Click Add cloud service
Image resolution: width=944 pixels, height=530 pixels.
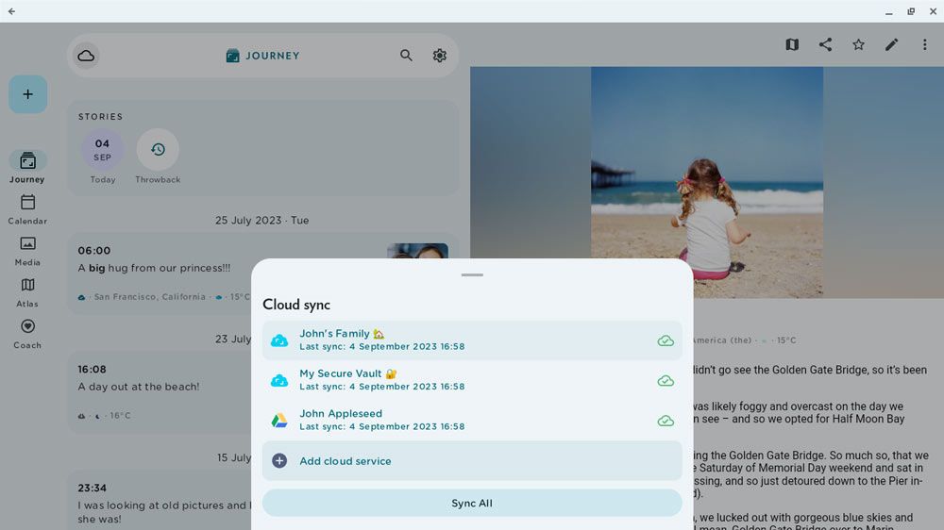(x=472, y=461)
